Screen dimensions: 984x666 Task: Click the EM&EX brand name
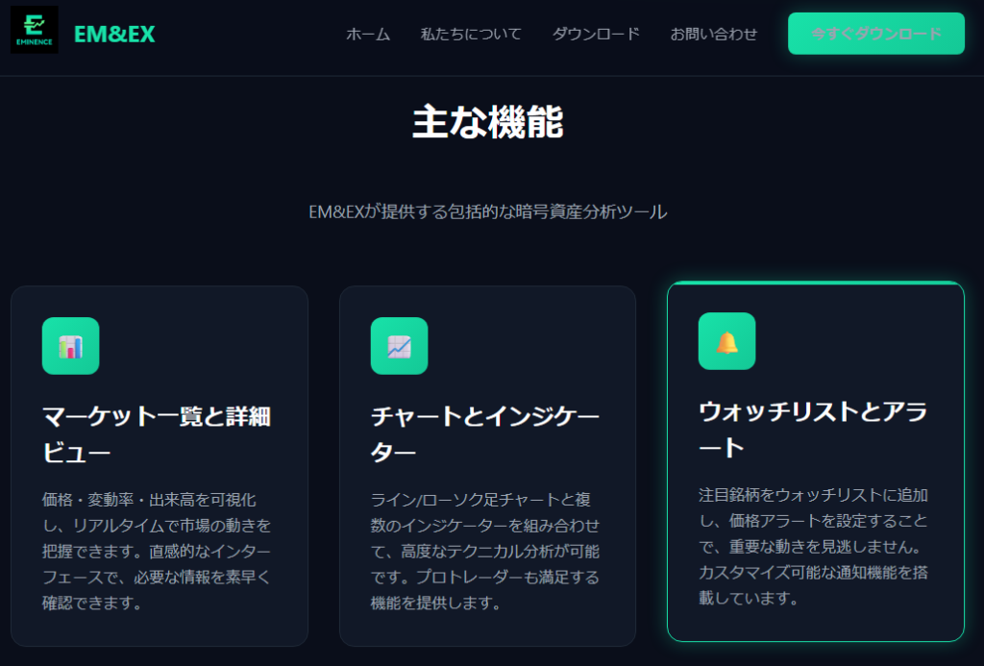pos(114,34)
